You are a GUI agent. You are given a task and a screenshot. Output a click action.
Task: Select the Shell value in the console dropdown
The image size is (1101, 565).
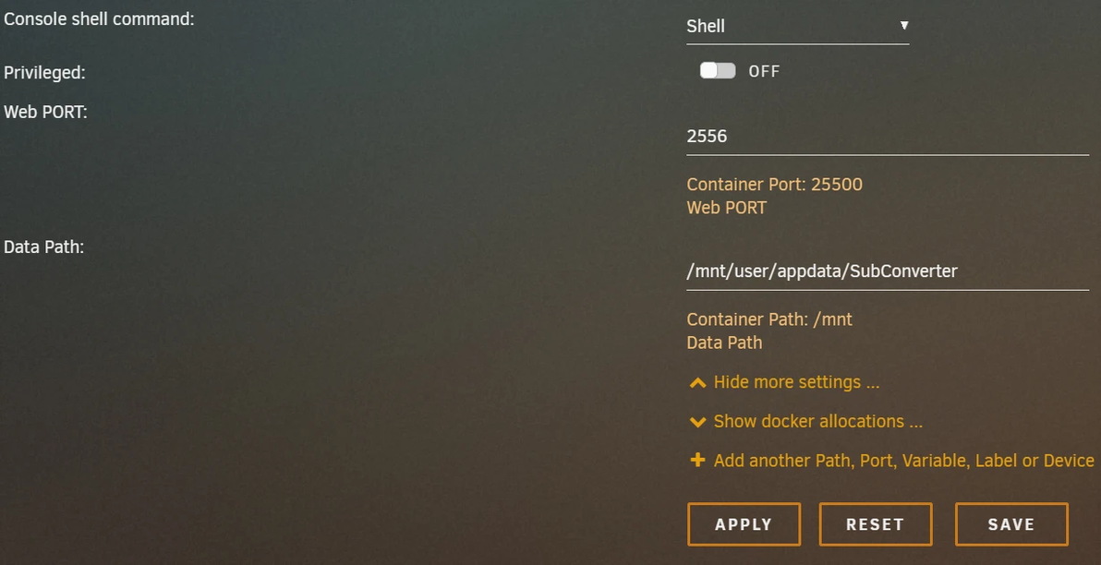(x=706, y=26)
